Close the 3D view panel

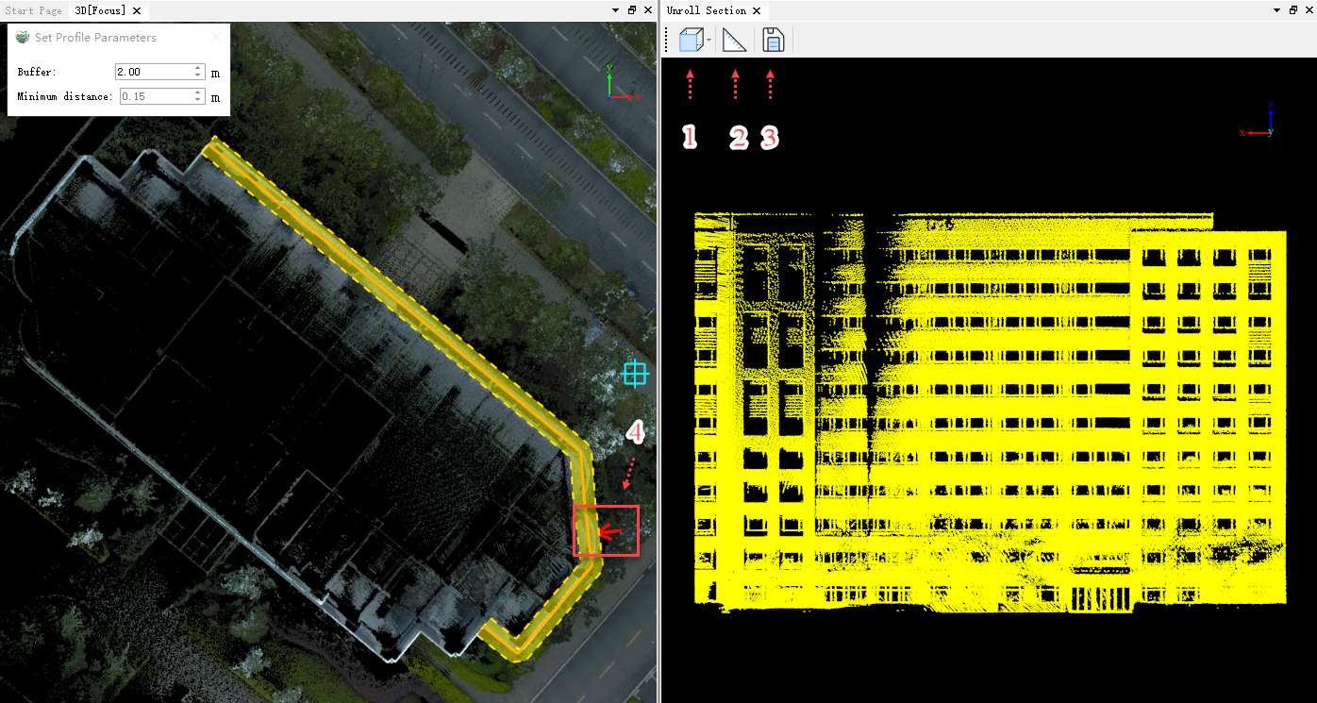point(647,9)
